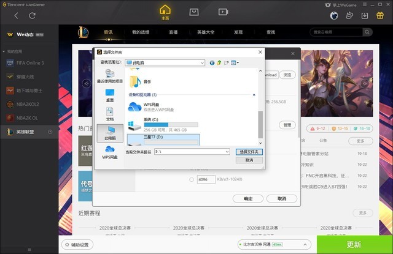393x254 pixels.
Task: Create a new folder in the dialog
Action: [x=227, y=62]
